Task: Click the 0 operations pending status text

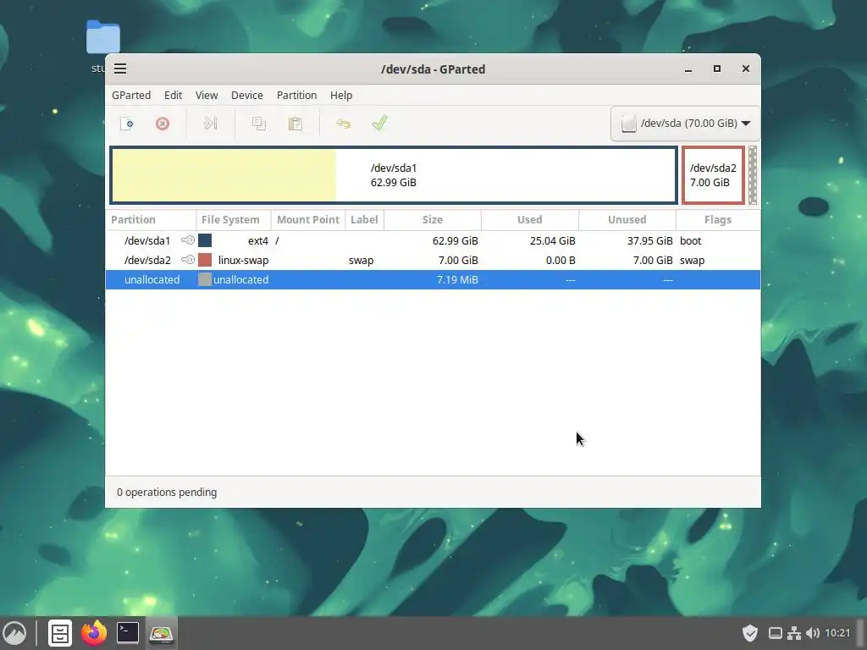Action: tap(167, 492)
